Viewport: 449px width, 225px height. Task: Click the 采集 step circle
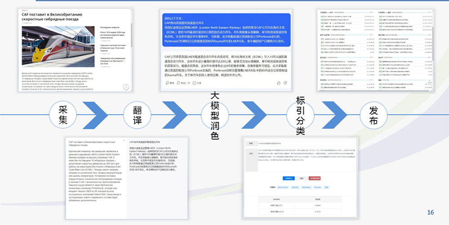tap(62, 115)
